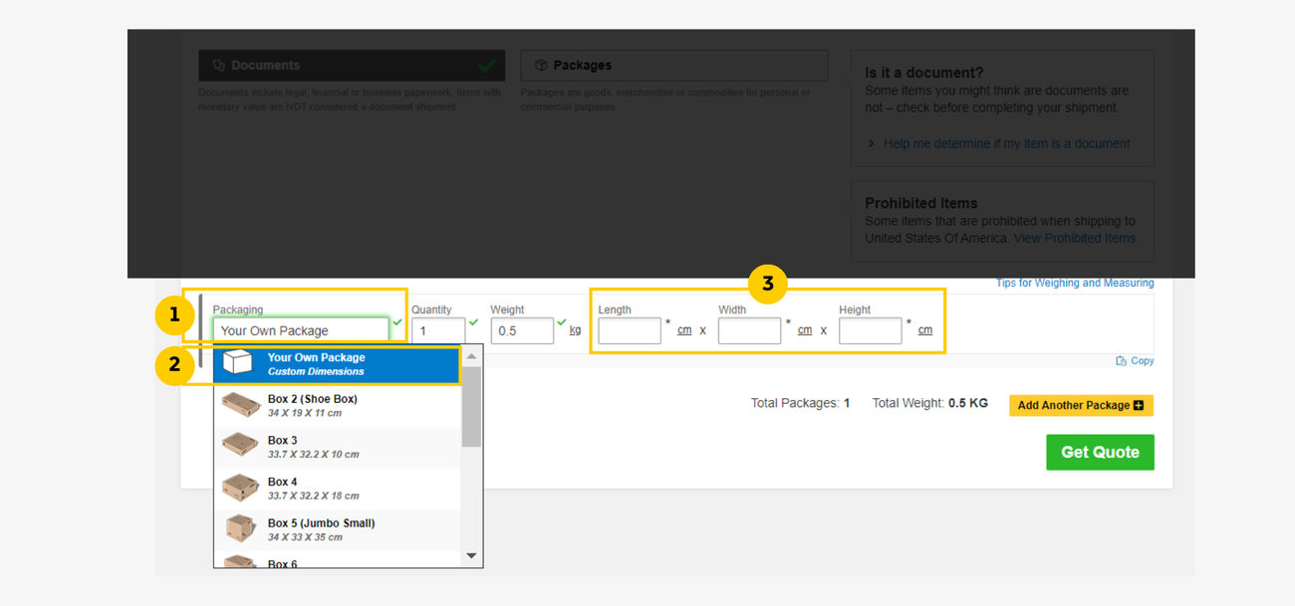
Task: Click the Copy icon above the package totals
Action: coord(1123,360)
